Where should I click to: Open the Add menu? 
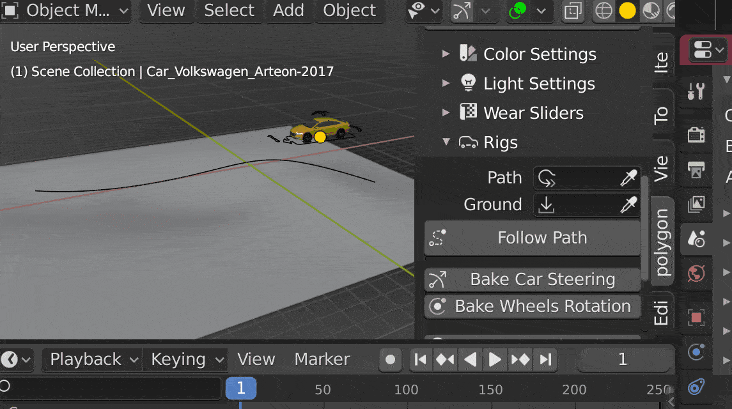click(x=288, y=11)
